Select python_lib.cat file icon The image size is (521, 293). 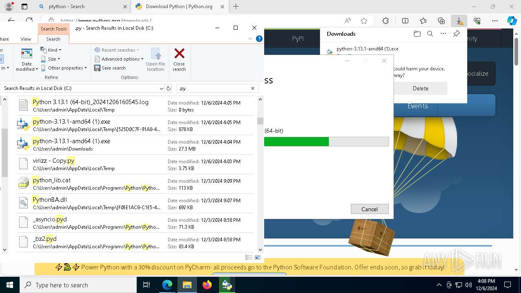(x=24, y=184)
